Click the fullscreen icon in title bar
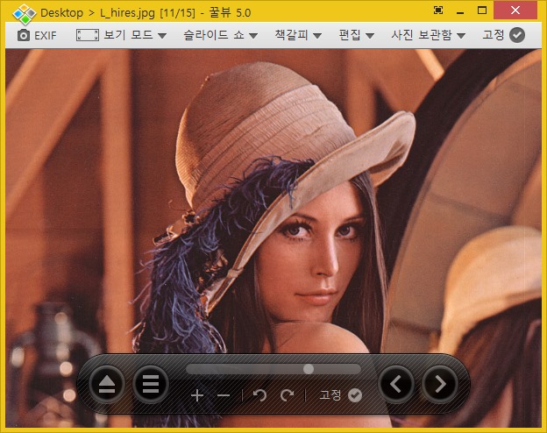547x433 pixels. pos(438,11)
